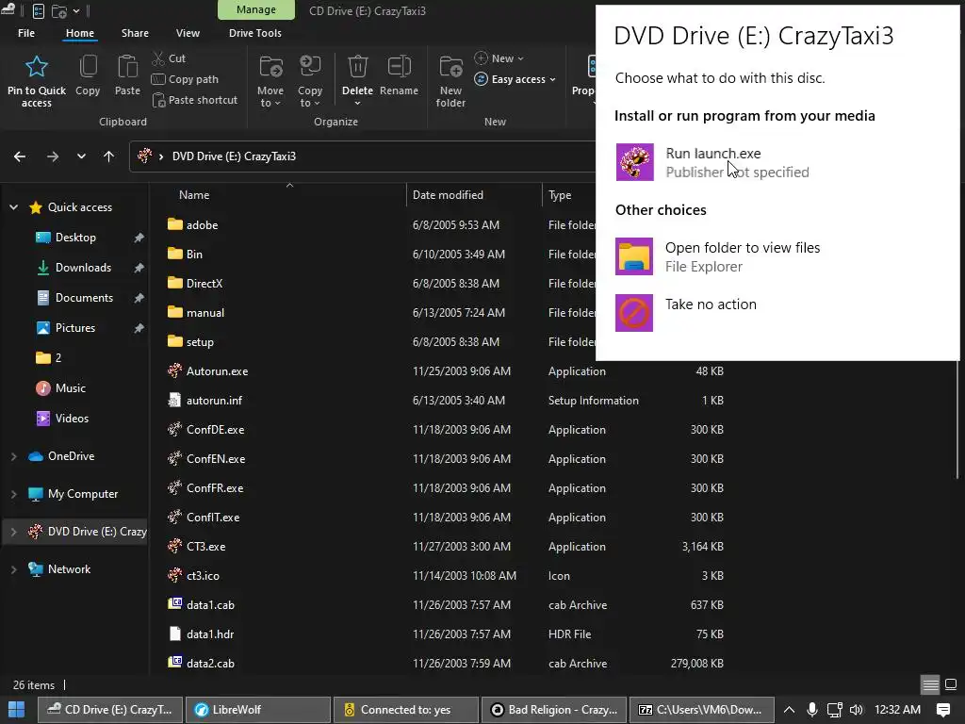
Task: Switch to the Home ribbon tab
Action: click(x=80, y=33)
